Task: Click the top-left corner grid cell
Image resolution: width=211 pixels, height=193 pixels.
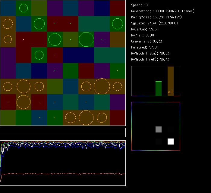Action: tap(8, 8)
